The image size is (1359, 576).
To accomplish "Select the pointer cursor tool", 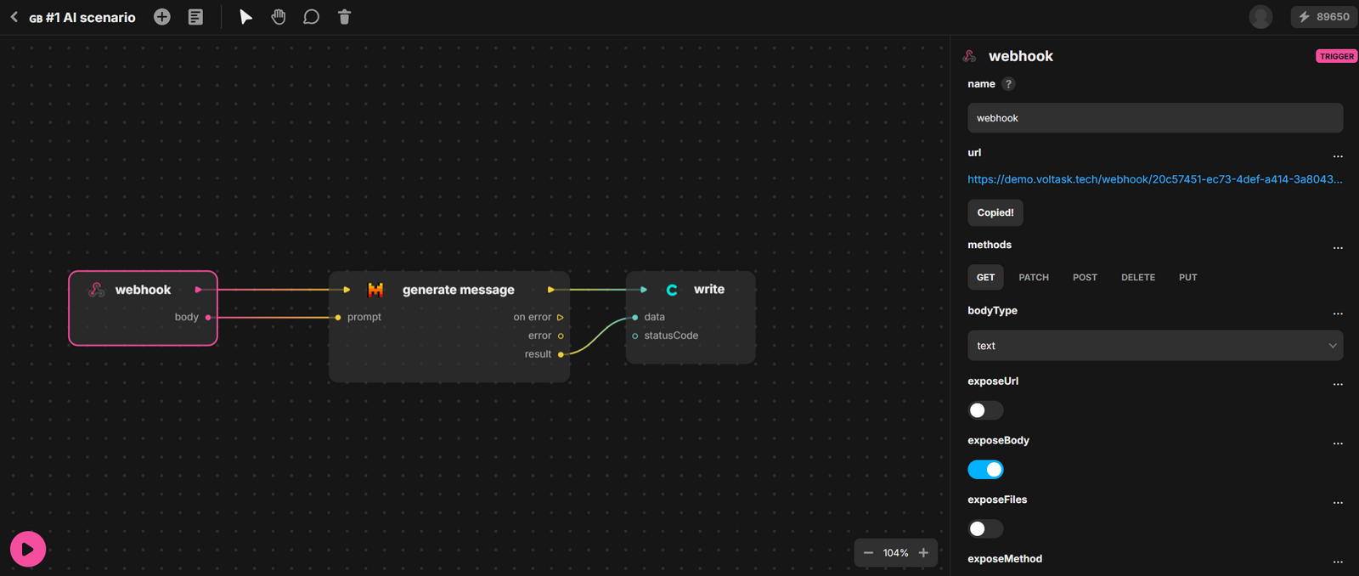I will click(x=245, y=17).
